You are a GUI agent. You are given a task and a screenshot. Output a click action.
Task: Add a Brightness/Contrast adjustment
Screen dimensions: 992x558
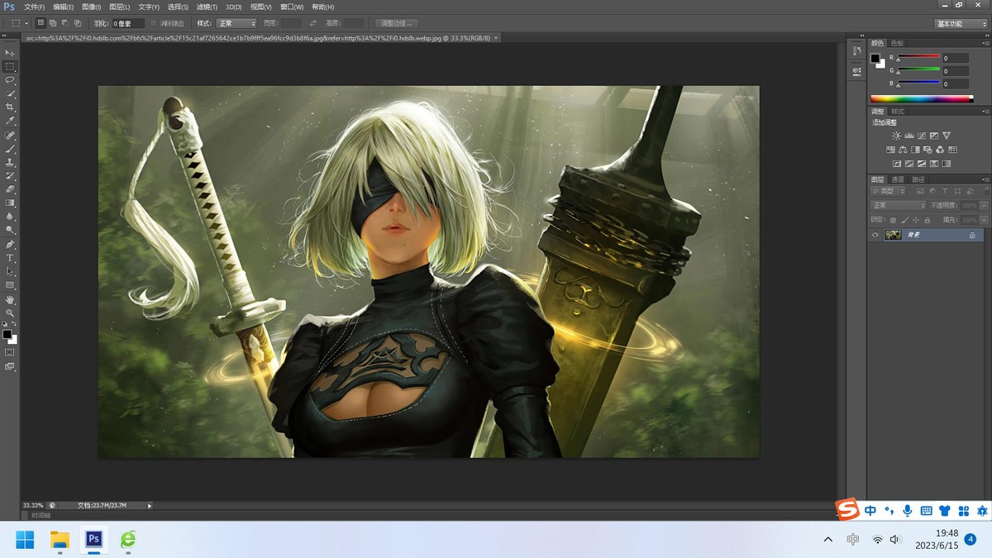point(896,136)
